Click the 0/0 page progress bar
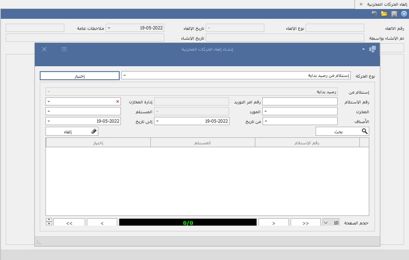The image size is (409, 260). click(188, 222)
